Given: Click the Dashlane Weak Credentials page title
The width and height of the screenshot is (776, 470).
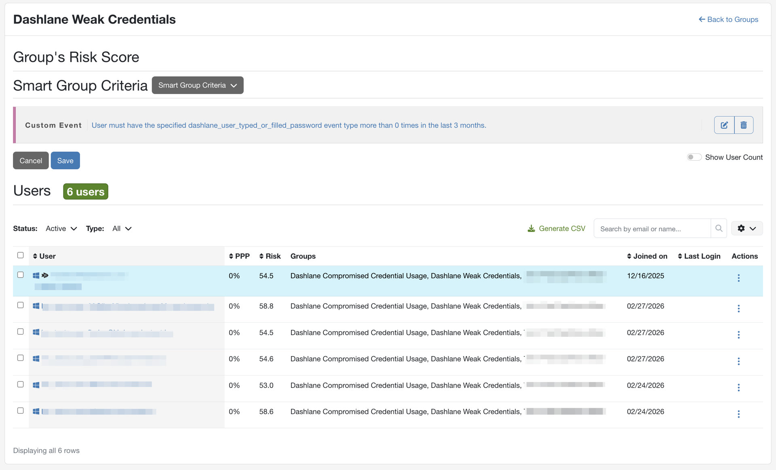Looking at the screenshot, I should [x=95, y=19].
